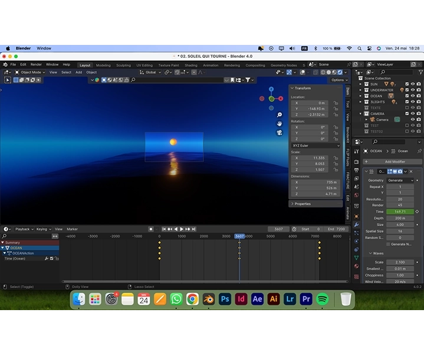
Task: Open Photoshop from the Dock
Action: pos(225,299)
